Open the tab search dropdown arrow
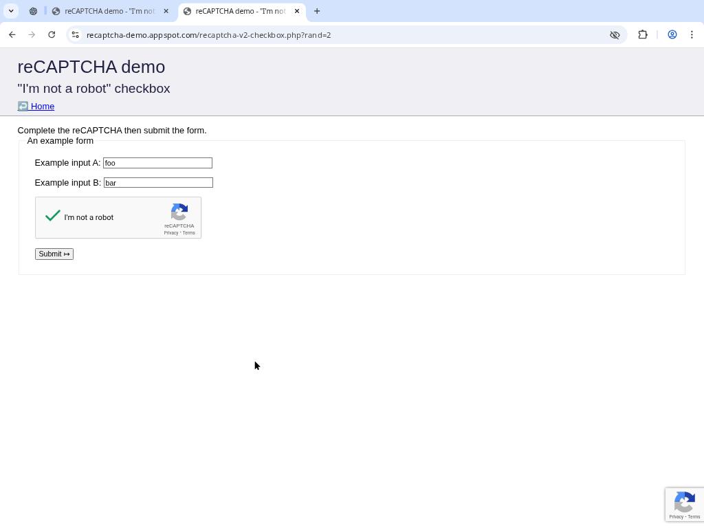This screenshot has height=528, width=704. click(x=11, y=11)
